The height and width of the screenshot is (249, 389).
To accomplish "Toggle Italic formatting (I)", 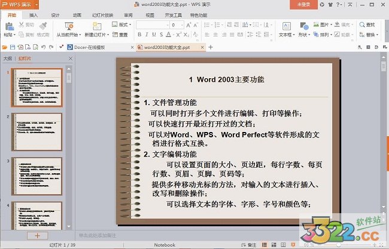I will point(147,35).
